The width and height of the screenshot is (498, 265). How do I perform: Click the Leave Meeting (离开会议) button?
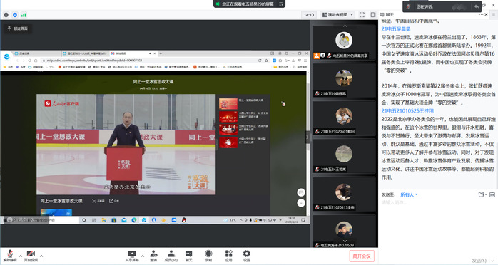click(362, 256)
